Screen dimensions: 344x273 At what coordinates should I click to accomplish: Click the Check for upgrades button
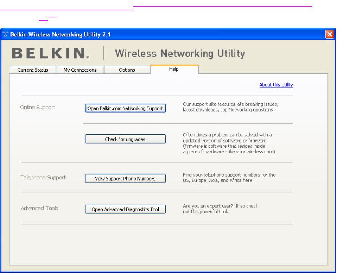tap(125, 139)
